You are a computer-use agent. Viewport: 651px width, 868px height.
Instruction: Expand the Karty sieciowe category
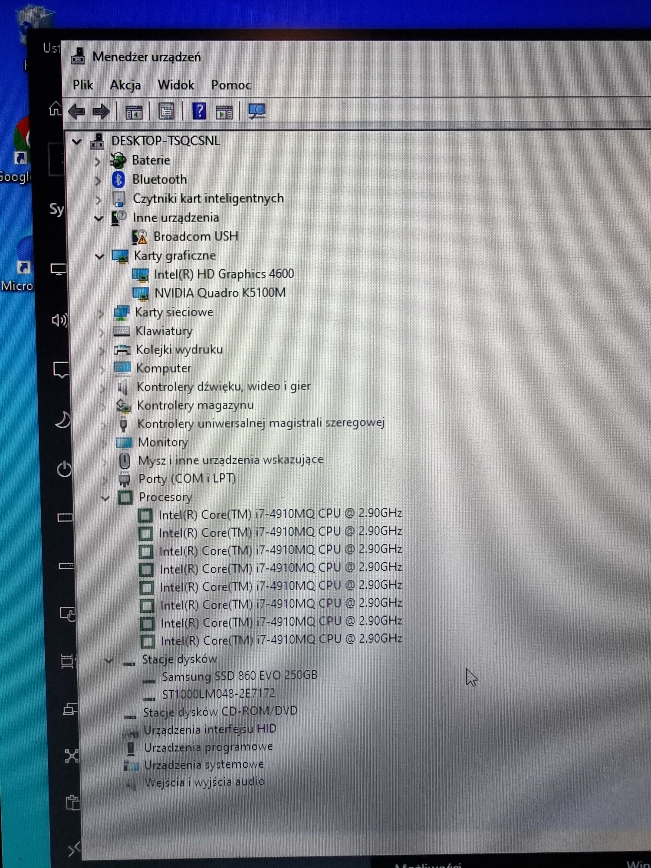[x=101, y=313]
